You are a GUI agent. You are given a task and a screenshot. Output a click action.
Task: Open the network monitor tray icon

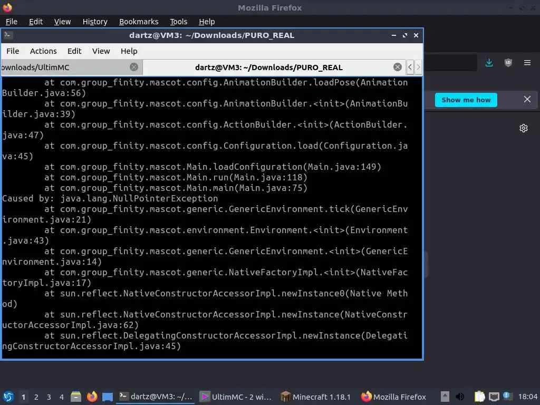tap(494, 397)
